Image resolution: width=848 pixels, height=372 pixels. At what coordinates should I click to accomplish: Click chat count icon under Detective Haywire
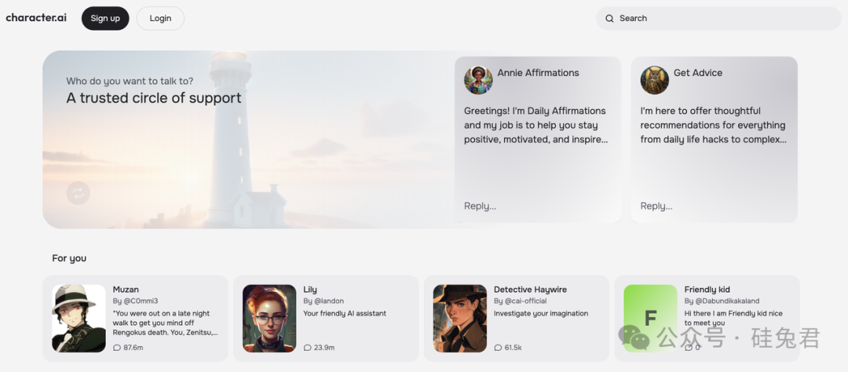pyautogui.click(x=498, y=348)
